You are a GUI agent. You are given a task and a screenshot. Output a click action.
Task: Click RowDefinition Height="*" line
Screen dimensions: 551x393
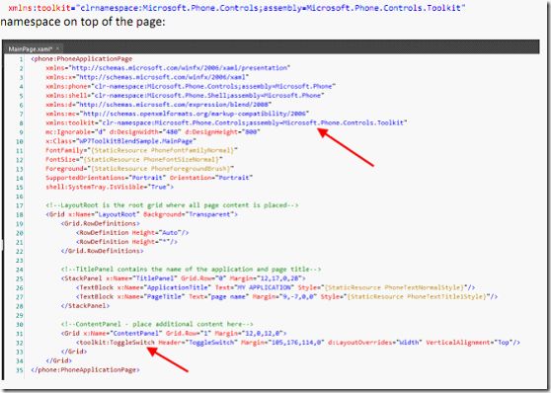(126, 242)
